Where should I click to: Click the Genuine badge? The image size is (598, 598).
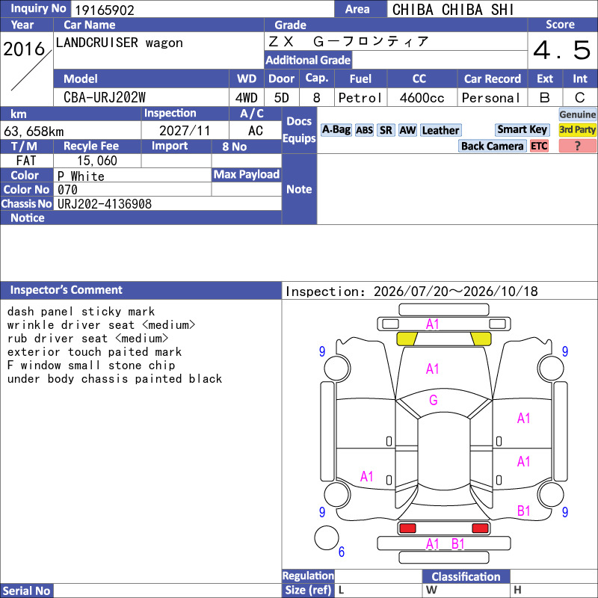577,114
